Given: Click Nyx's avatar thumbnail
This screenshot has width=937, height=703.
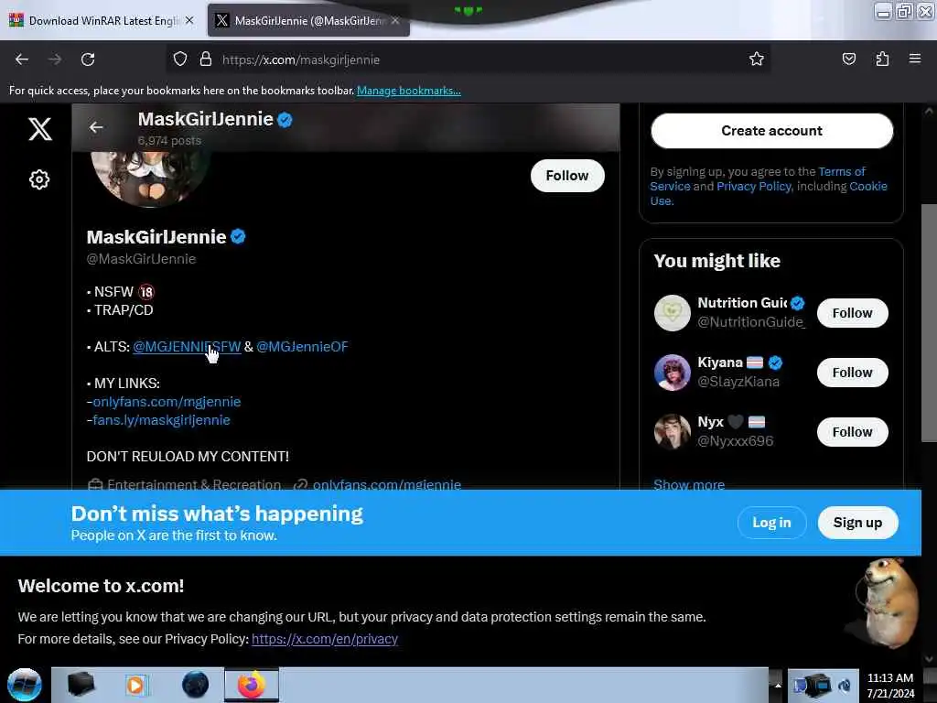Looking at the screenshot, I should [673, 432].
